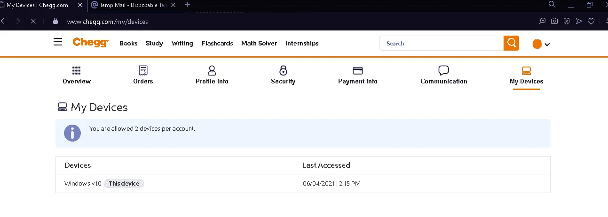The height and width of the screenshot is (217, 608).
Task: Open the Payment Info card icon
Action: click(358, 71)
